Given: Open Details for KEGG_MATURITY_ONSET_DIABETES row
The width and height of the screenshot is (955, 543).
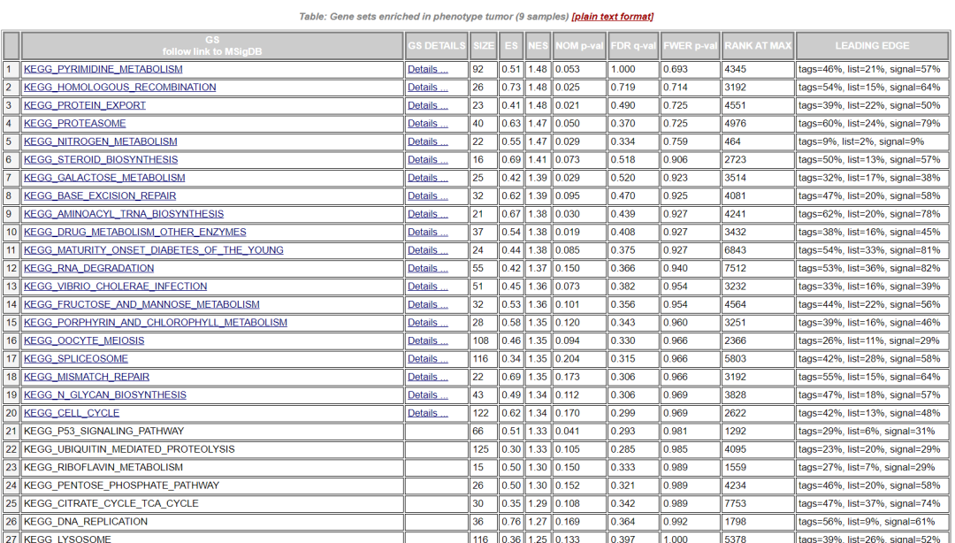Looking at the screenshot, I should point(428,250).
